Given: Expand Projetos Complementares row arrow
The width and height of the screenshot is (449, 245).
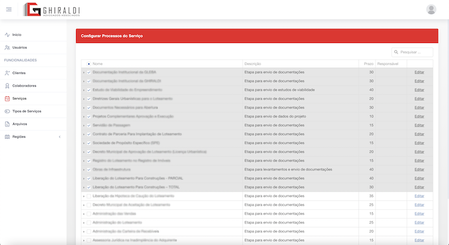Looking at the screenshot, I should [x=84, y=117].
